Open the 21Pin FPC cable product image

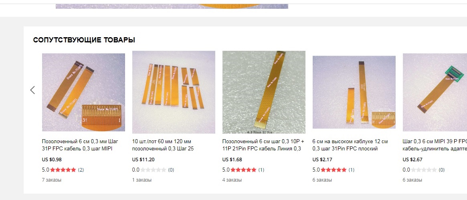pyautogui.click(x=264, y=92)
